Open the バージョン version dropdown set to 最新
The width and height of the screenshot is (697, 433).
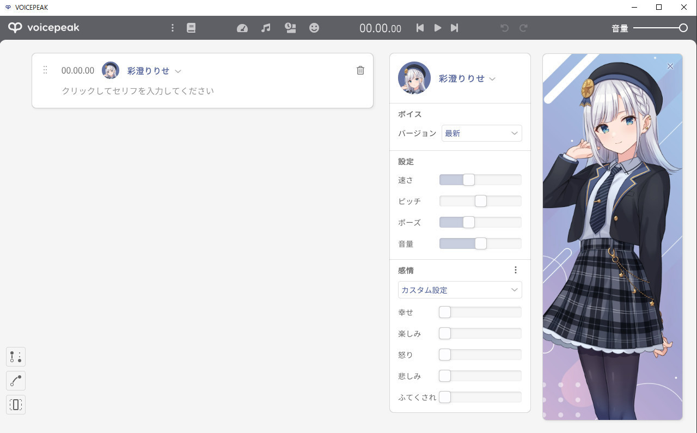481,133
